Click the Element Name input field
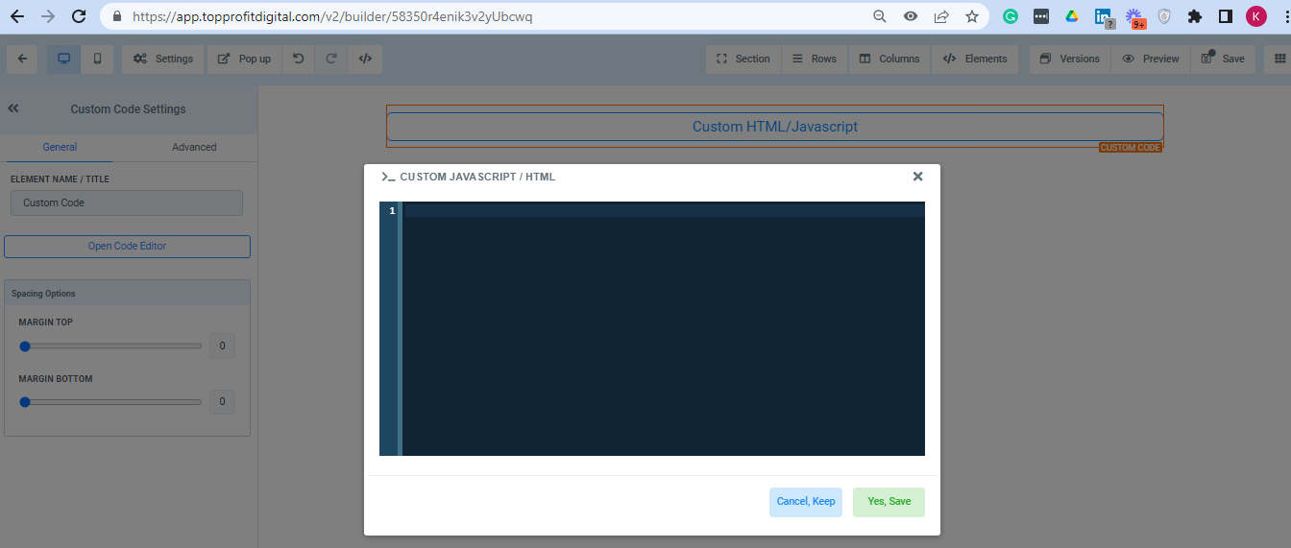Viewport: 1291px width, 548px height. pos(127,203)
